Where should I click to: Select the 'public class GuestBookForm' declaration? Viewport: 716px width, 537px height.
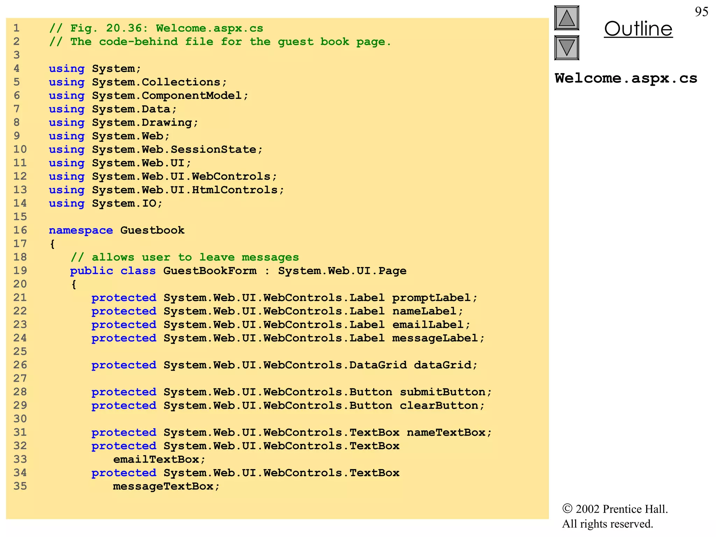238,271
